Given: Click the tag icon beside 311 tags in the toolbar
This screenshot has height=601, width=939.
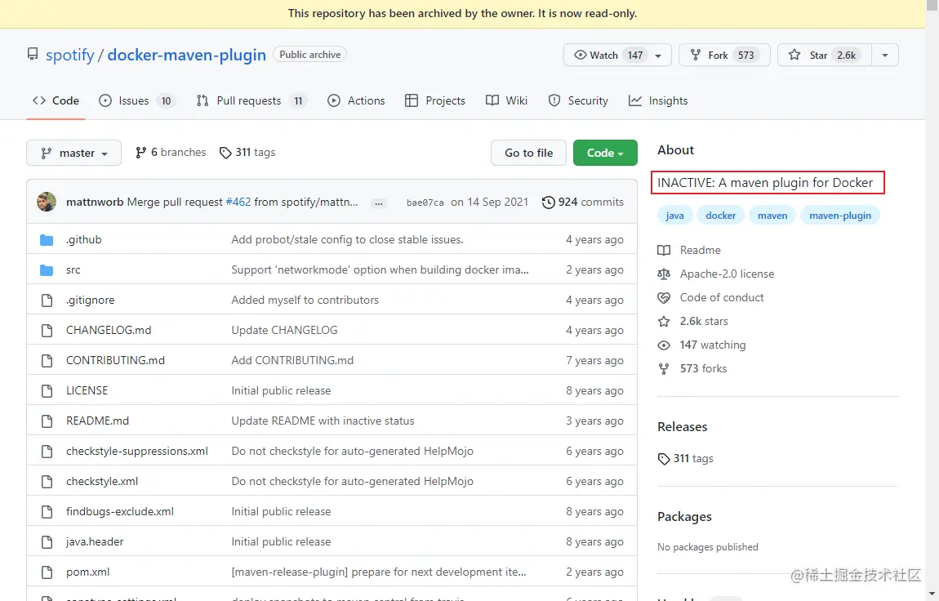Looking at the screenshot, I should click(x=225, y=153).
